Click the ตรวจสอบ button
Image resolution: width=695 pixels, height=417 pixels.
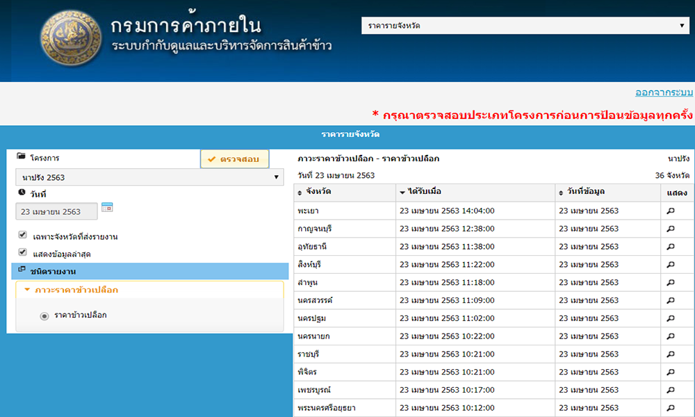pyautogui.click(x=234, y=158)
